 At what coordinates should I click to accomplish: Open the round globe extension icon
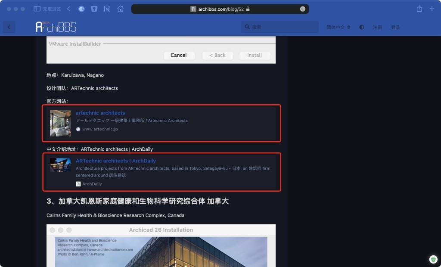click(81, 9)
